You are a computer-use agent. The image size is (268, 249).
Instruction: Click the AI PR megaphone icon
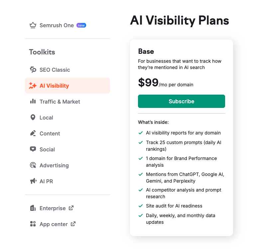click(33, 181)
